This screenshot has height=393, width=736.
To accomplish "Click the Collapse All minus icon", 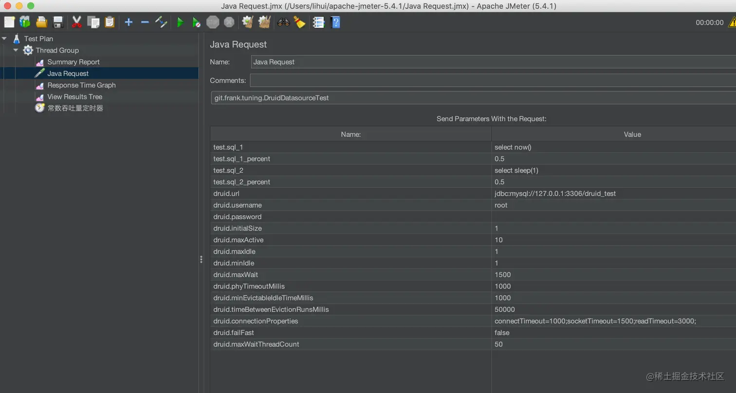I will pos(145,22).
